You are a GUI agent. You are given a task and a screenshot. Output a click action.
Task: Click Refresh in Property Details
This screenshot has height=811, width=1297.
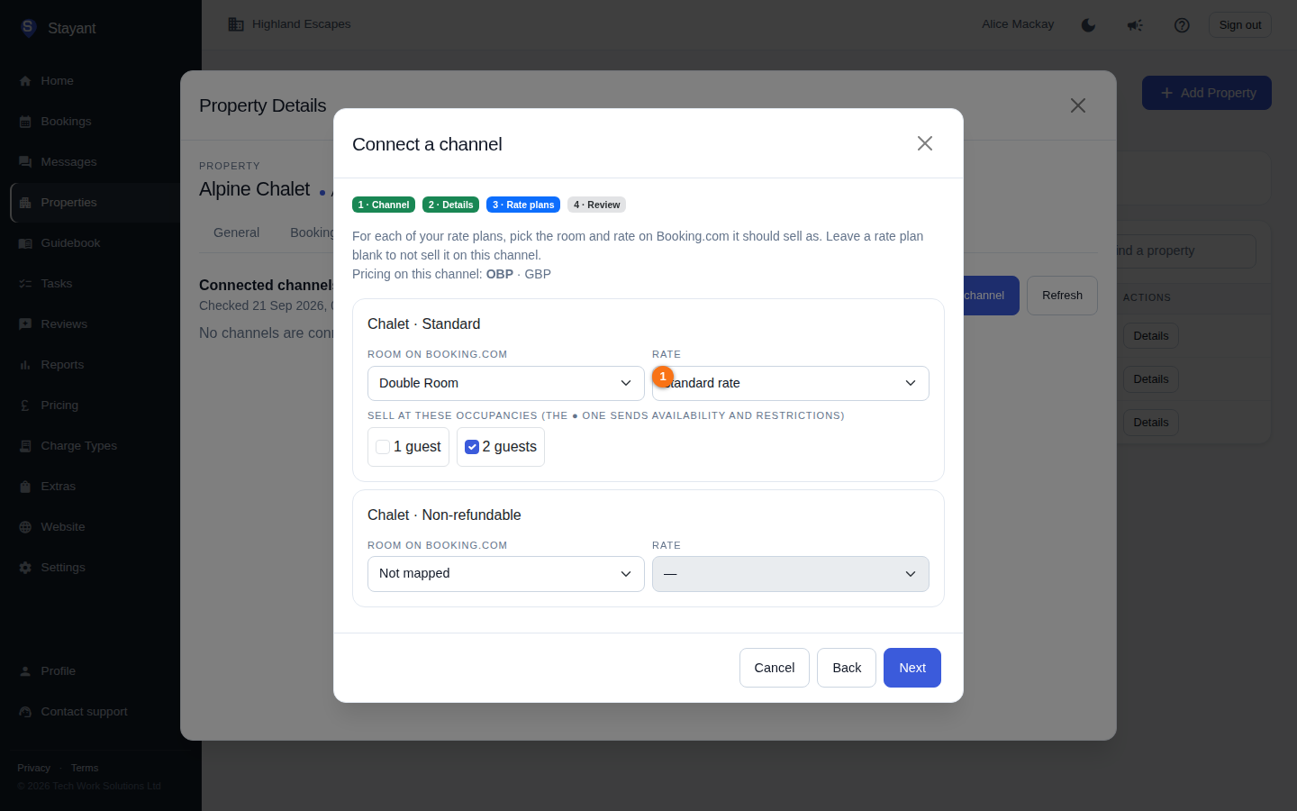(x=1062, y=296)
